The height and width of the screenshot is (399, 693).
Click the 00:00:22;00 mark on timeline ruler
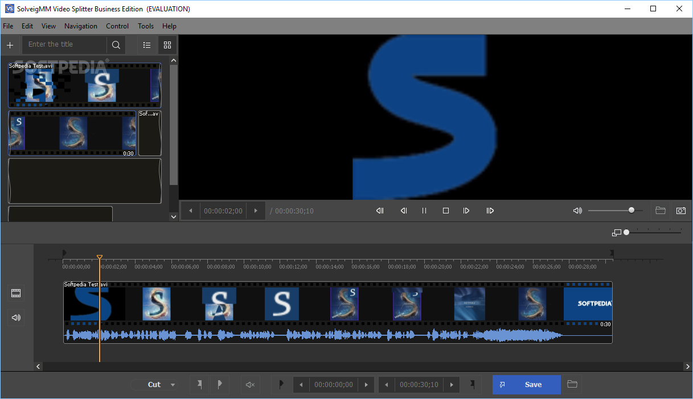[474, 266]
